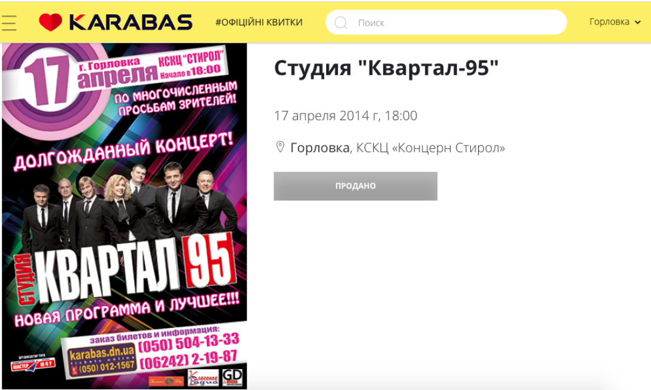Viewport: 651px width, 390px height.
Task: Expand the chevron beside Горловка in header
Action: click(638, 22)
